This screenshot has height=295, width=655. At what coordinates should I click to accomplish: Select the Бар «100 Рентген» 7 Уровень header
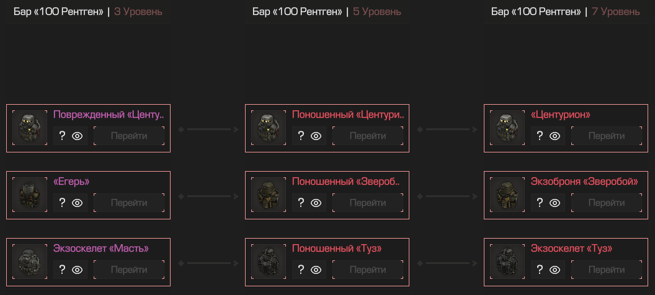pyautogui.click(x=566, y=12)
